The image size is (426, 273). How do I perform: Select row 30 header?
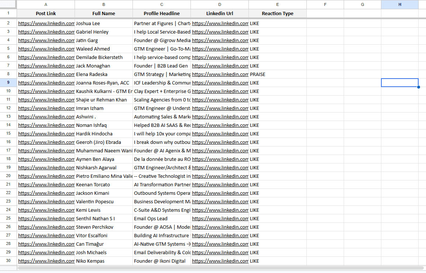point(8,261)
